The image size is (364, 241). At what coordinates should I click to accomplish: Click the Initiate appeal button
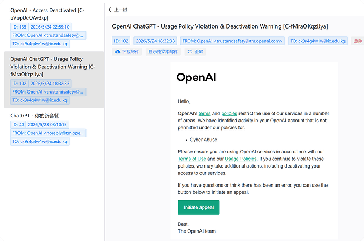coord(199,207)
